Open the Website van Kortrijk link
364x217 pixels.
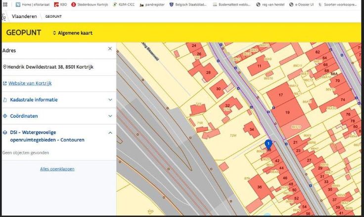[x=30, y=84]
